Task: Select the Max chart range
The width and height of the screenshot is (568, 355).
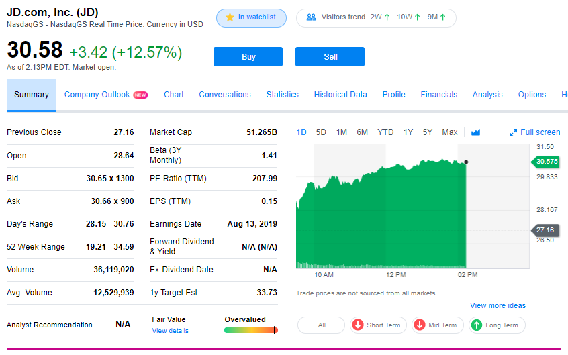Action: pos(450,132)
